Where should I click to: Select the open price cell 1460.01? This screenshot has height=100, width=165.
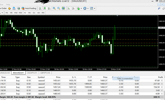pyautogui.click(x=56, y=90)
